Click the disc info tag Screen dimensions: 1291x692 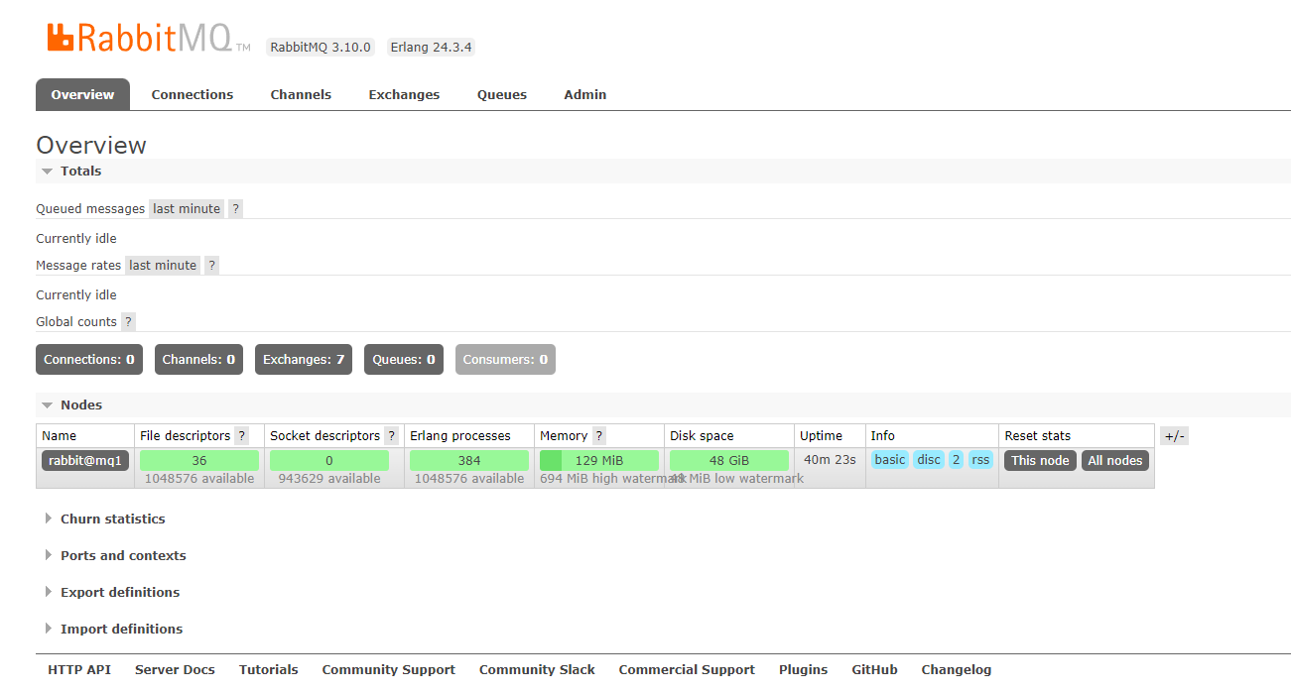tap(929, 460)
